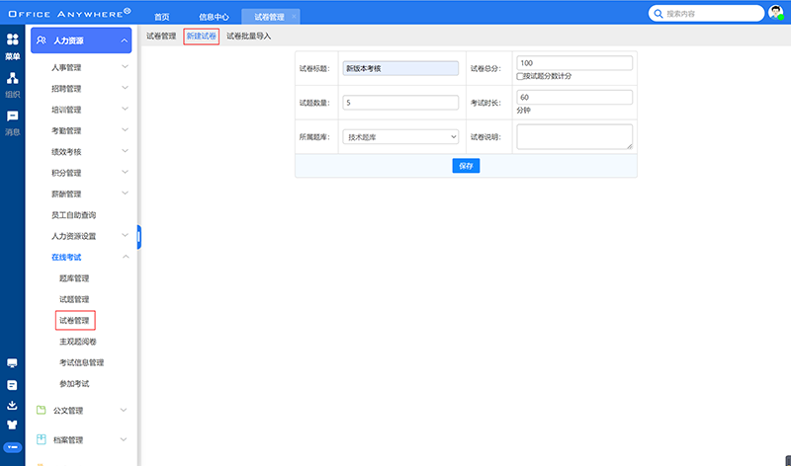Open the 新建试卷 sub-tab
Screen dimensions: 791x466
pos(202,37)
